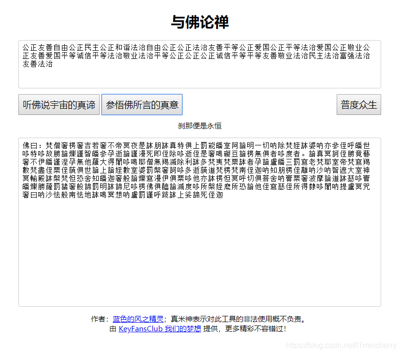The height and width of the screenshot is (354, 401).
Task: Click the 与佛论禅 page heading
Action: (200, 22)
